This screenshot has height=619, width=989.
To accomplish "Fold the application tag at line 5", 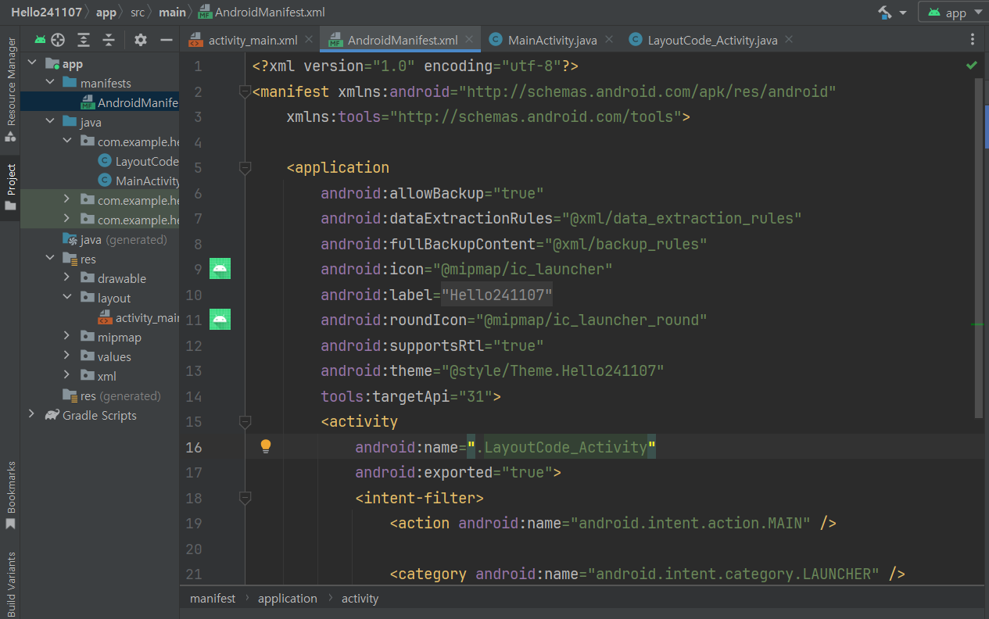I will coord(245,167).
